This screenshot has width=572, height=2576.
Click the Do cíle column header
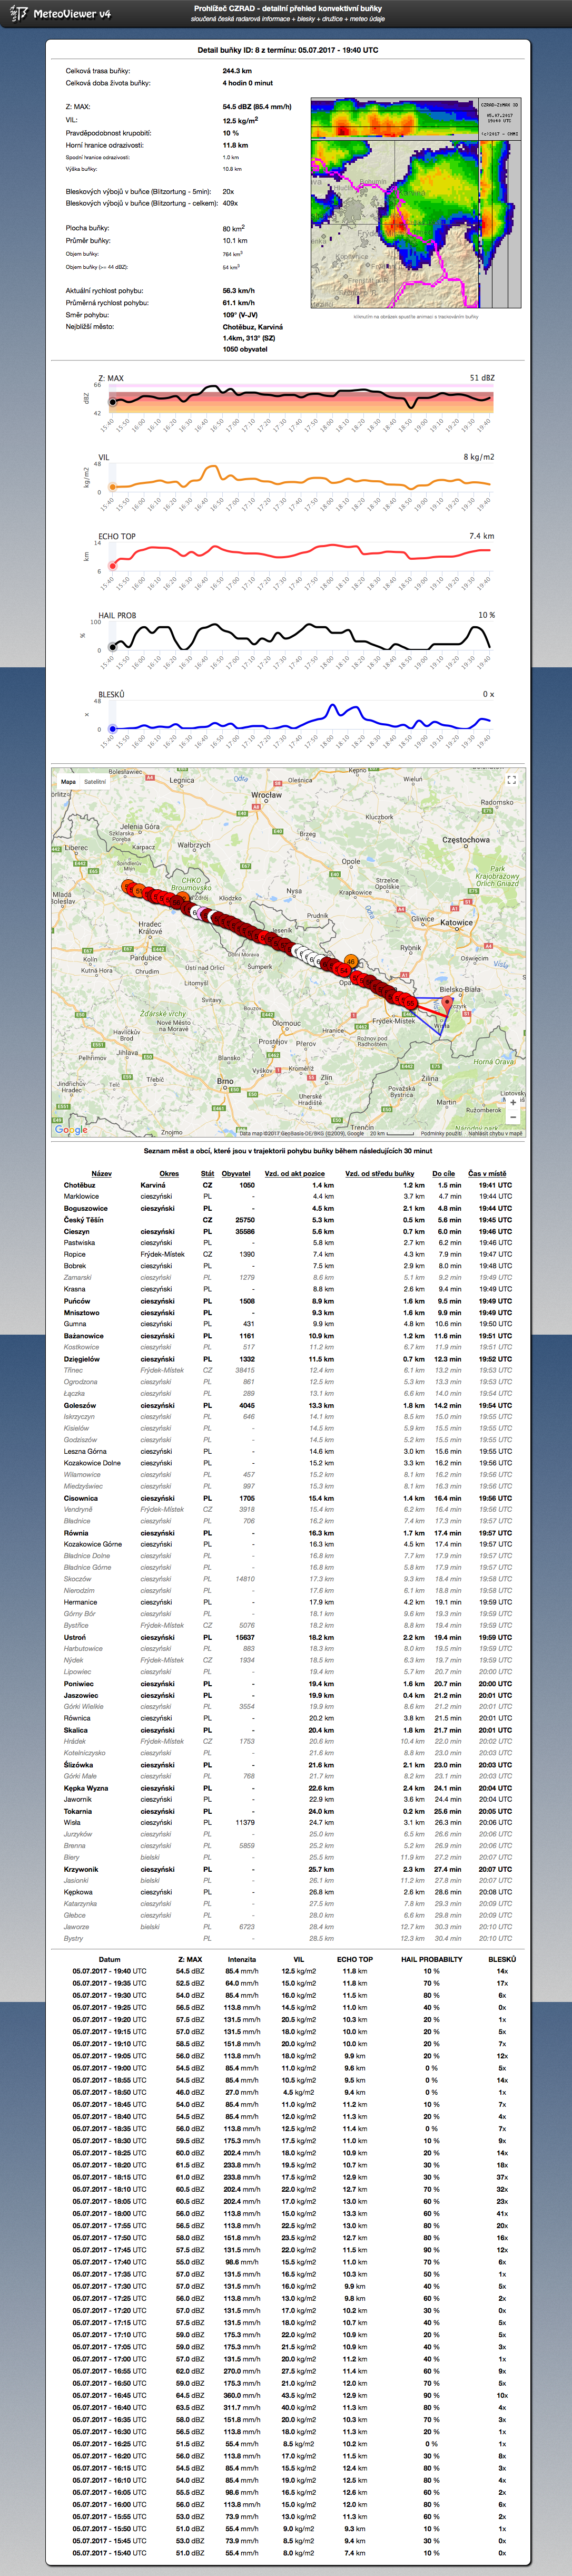(443, 1174)
